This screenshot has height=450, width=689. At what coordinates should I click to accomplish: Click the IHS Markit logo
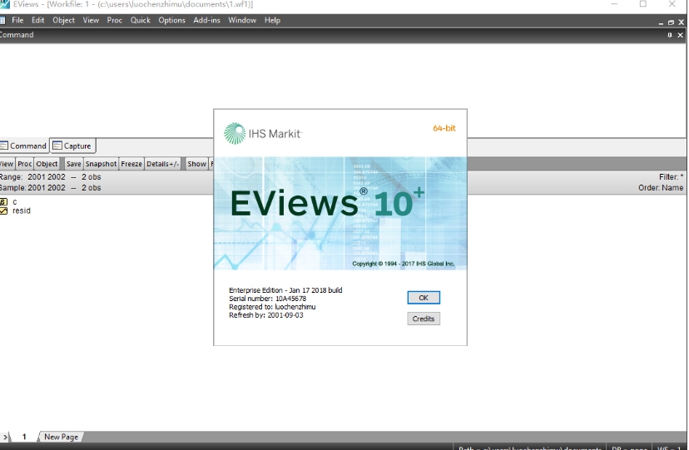click(x=263, y=133)
